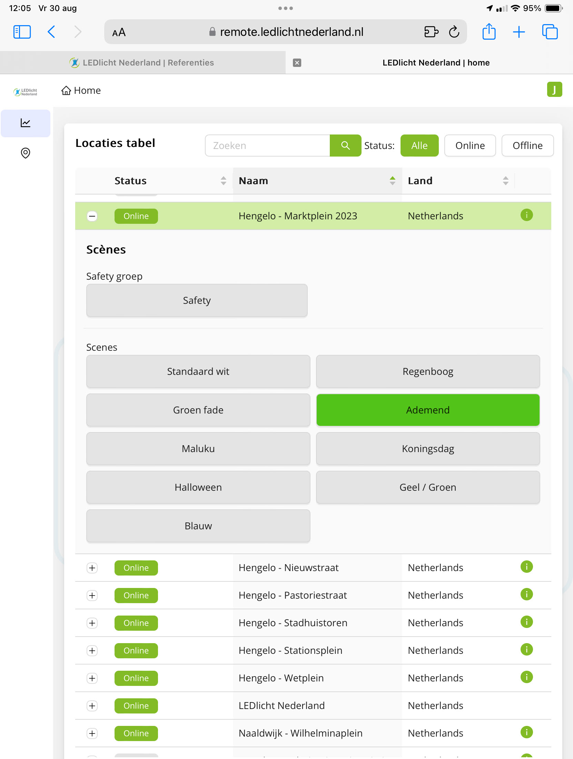Viewport: 573px width, 759px height.
Task: Select the analytics chart icon in the sidebar
Action: (x=26, y=123)
